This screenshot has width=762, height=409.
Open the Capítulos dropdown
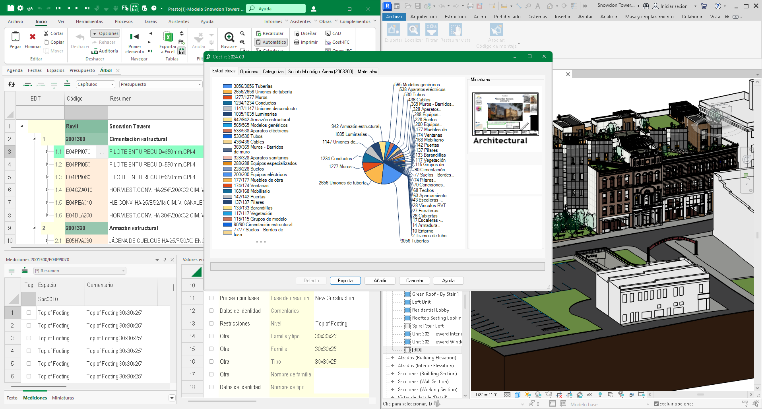[x=95, y=84]
